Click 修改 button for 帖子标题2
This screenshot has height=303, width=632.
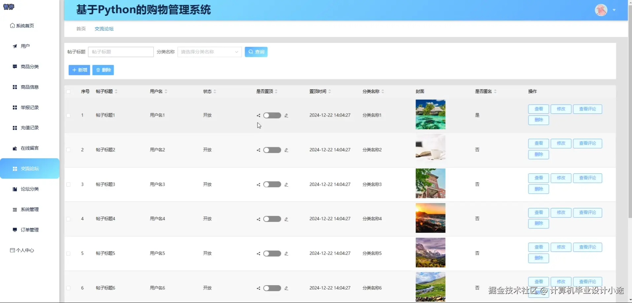(561, 144)
